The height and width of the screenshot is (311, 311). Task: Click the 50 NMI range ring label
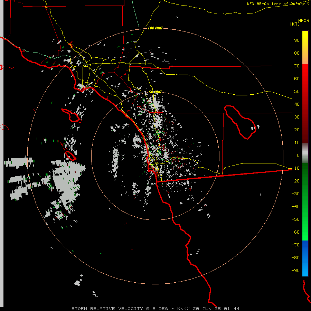[x=155, y=92]
